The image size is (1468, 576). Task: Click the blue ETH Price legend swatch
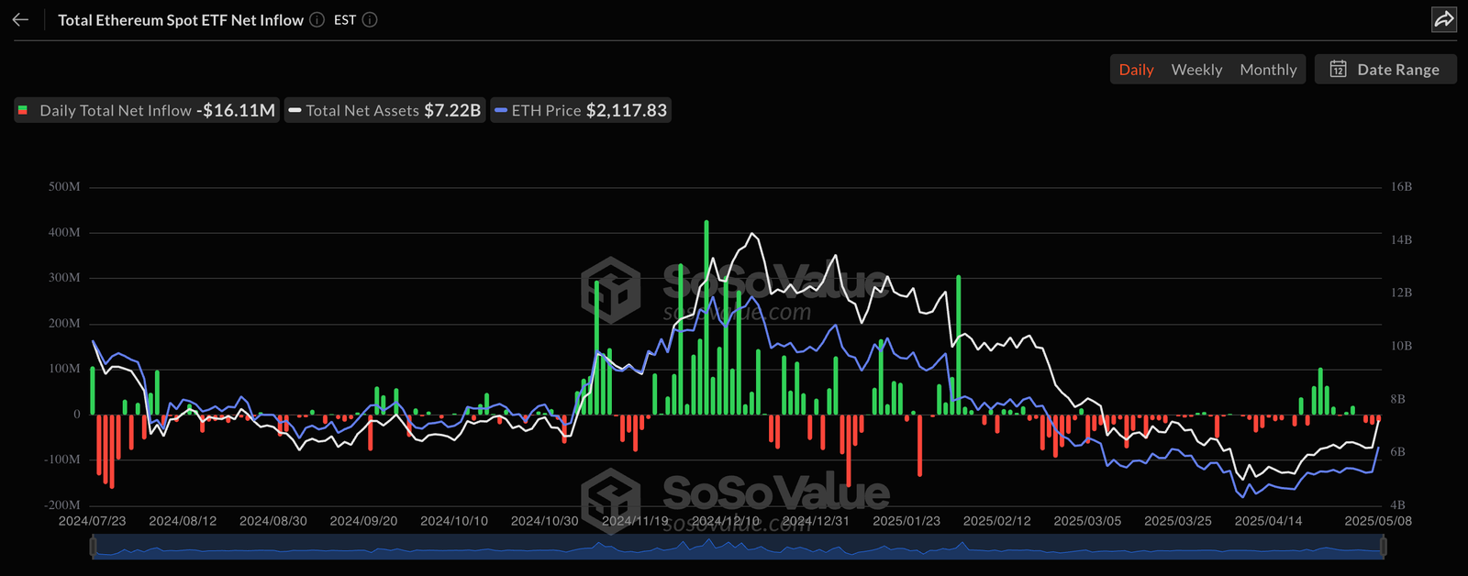click(500, 110)
